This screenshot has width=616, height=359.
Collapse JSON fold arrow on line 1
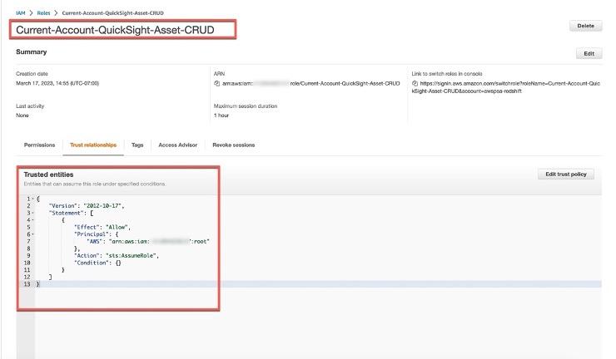coord(32,199)
